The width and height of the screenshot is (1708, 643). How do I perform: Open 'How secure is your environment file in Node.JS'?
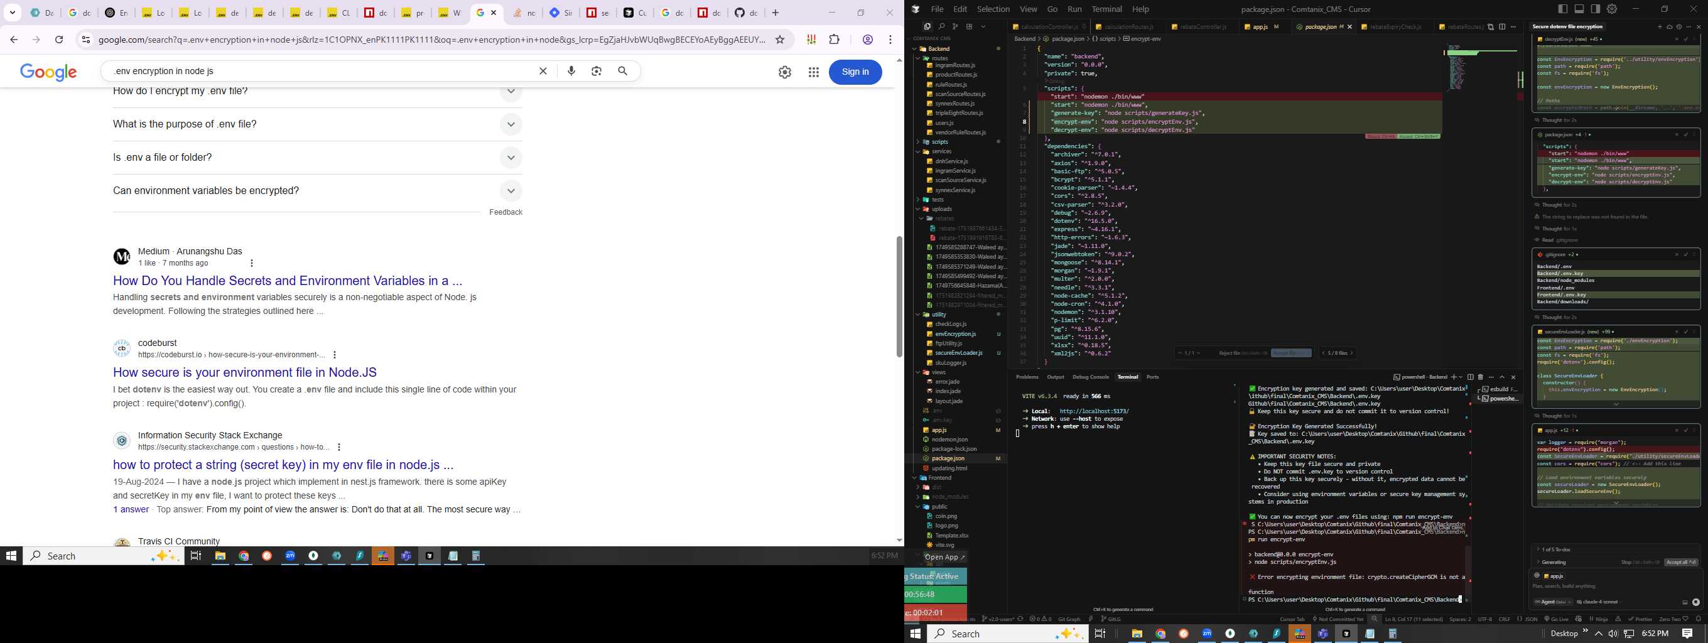click(x=245, y=372)
